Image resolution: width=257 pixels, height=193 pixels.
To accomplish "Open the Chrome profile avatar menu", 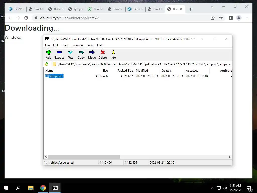I will click(239, 18).
